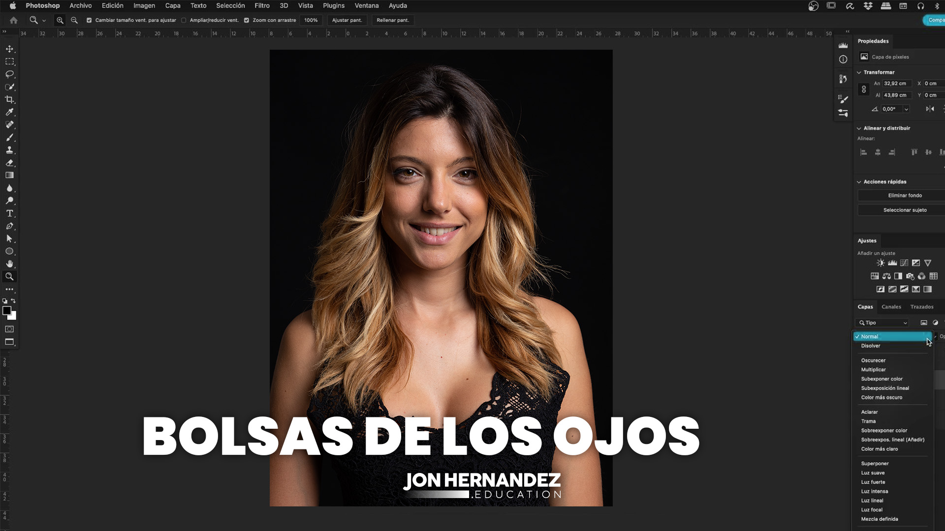The height and width of the screenshot is (531, 945).
Task: Swap foreground and background colors
Action: pos(13,301)
